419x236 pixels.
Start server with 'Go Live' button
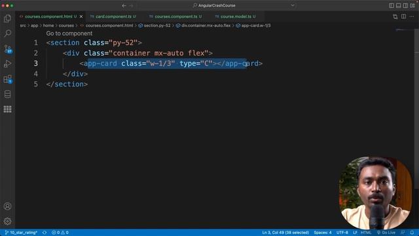click(x=386, y=233)
